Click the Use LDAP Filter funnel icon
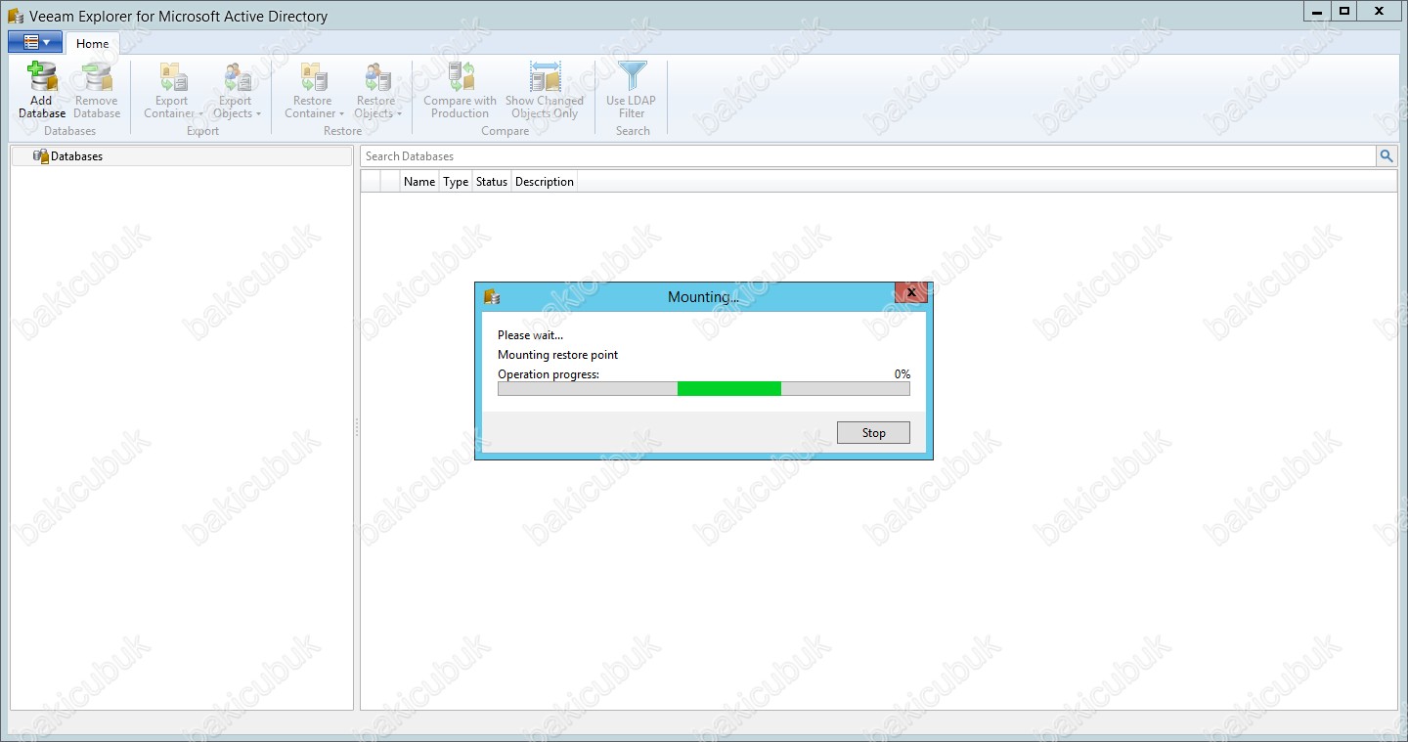 coord(632,77)
